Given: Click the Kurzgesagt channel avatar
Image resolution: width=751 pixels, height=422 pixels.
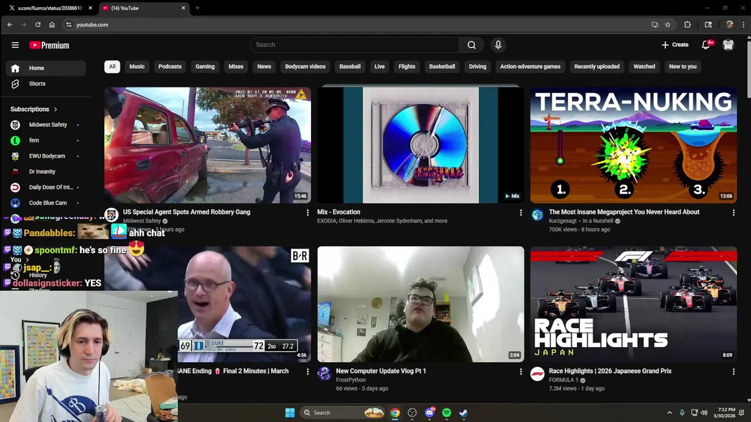Looking at the screenshot, I should 537,215.
